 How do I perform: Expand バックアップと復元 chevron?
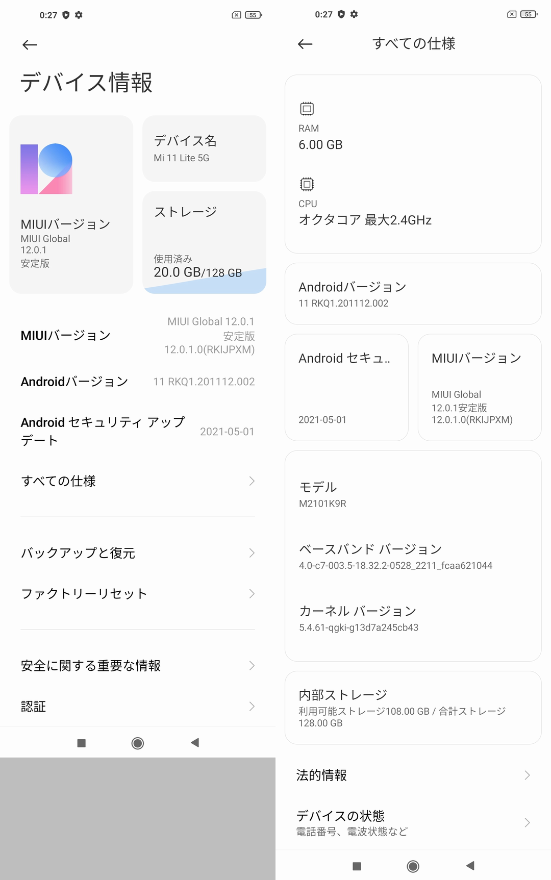coord(252,553)
